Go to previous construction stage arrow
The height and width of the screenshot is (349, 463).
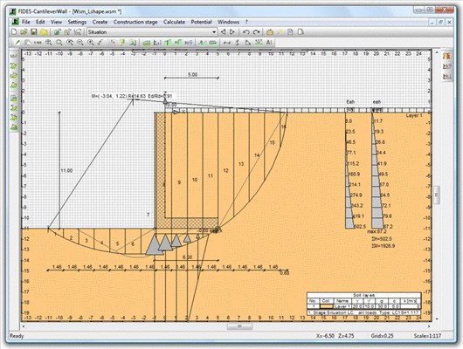coord(224,32)
